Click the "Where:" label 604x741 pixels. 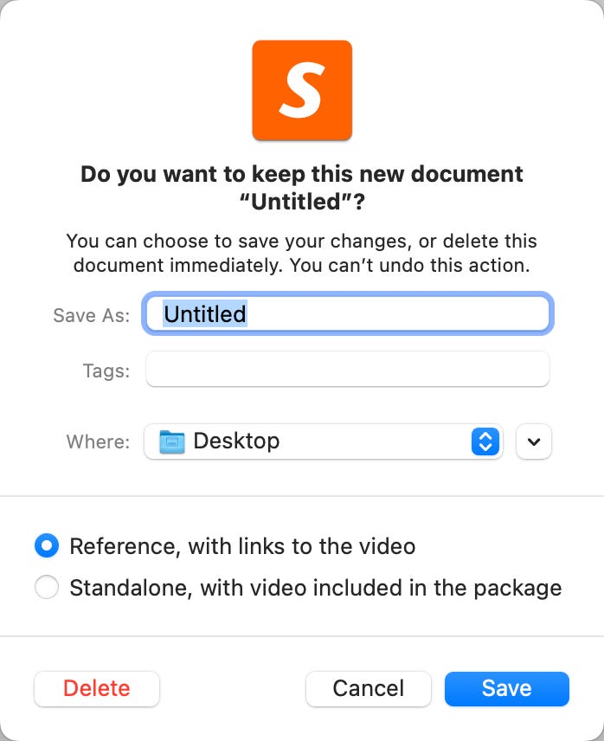[99, 441]
